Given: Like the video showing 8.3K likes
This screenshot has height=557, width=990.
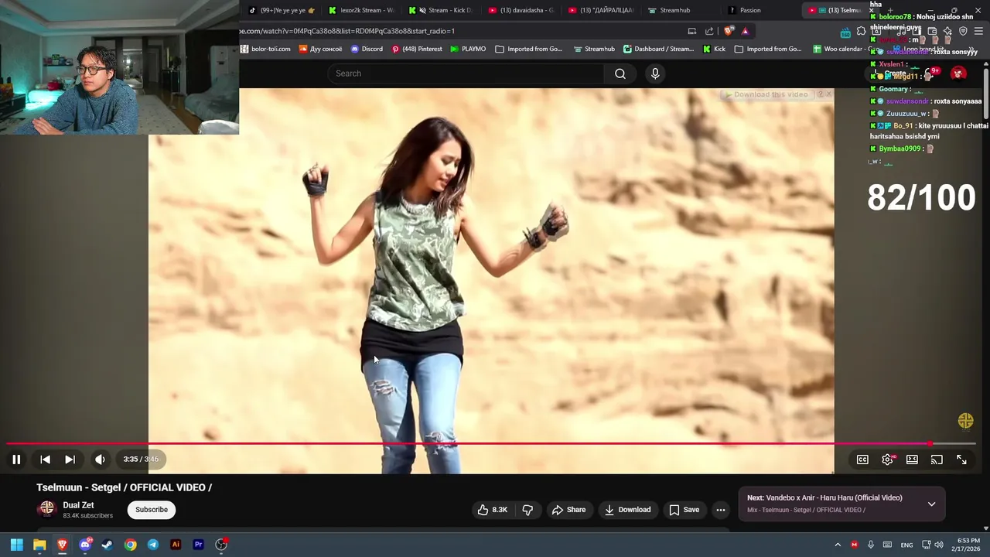Looking at the screenshot, I should [x=492, y=510].
